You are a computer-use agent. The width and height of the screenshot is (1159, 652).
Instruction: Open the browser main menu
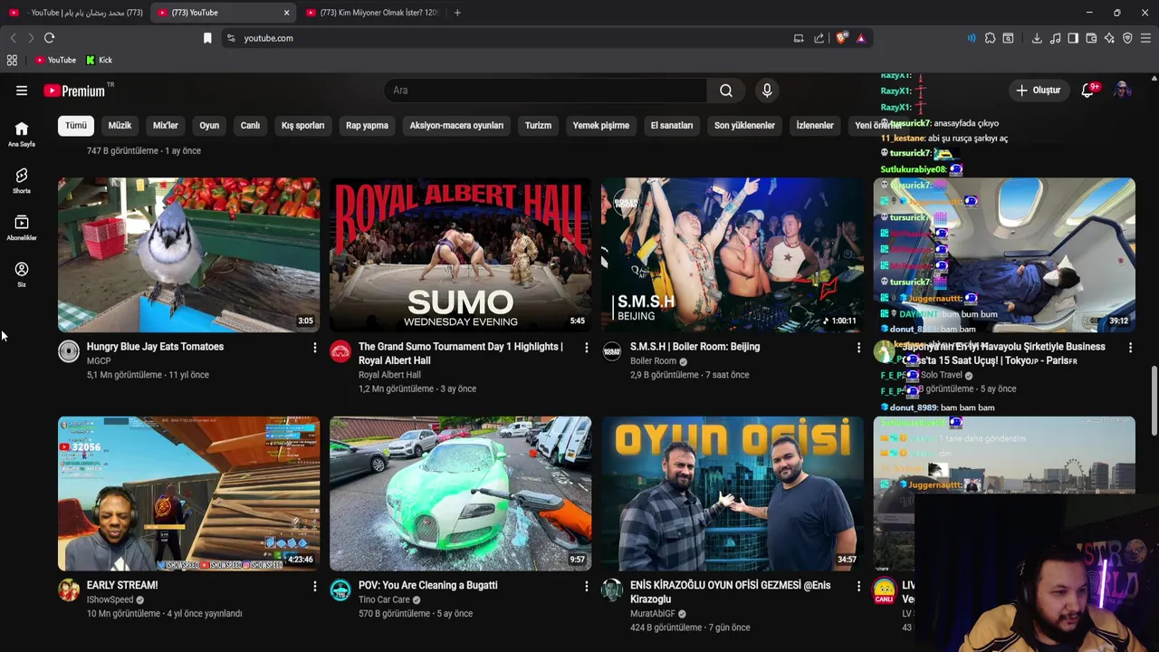click(1145, 38)
